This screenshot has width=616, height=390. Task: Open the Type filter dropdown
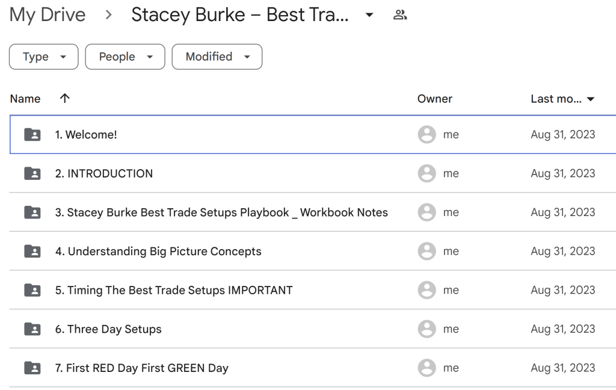point(43,57)
